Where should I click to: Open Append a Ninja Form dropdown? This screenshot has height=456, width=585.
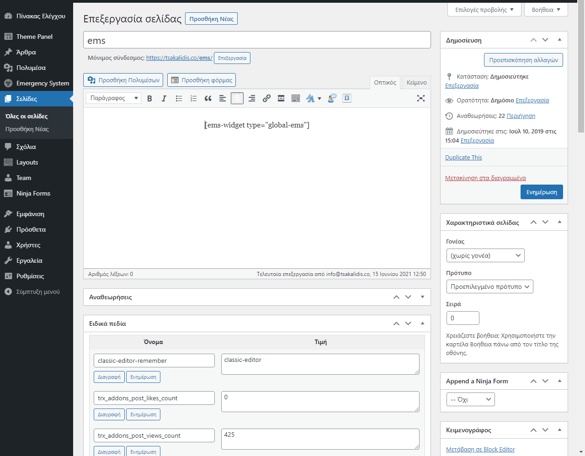tap(470, 399)
